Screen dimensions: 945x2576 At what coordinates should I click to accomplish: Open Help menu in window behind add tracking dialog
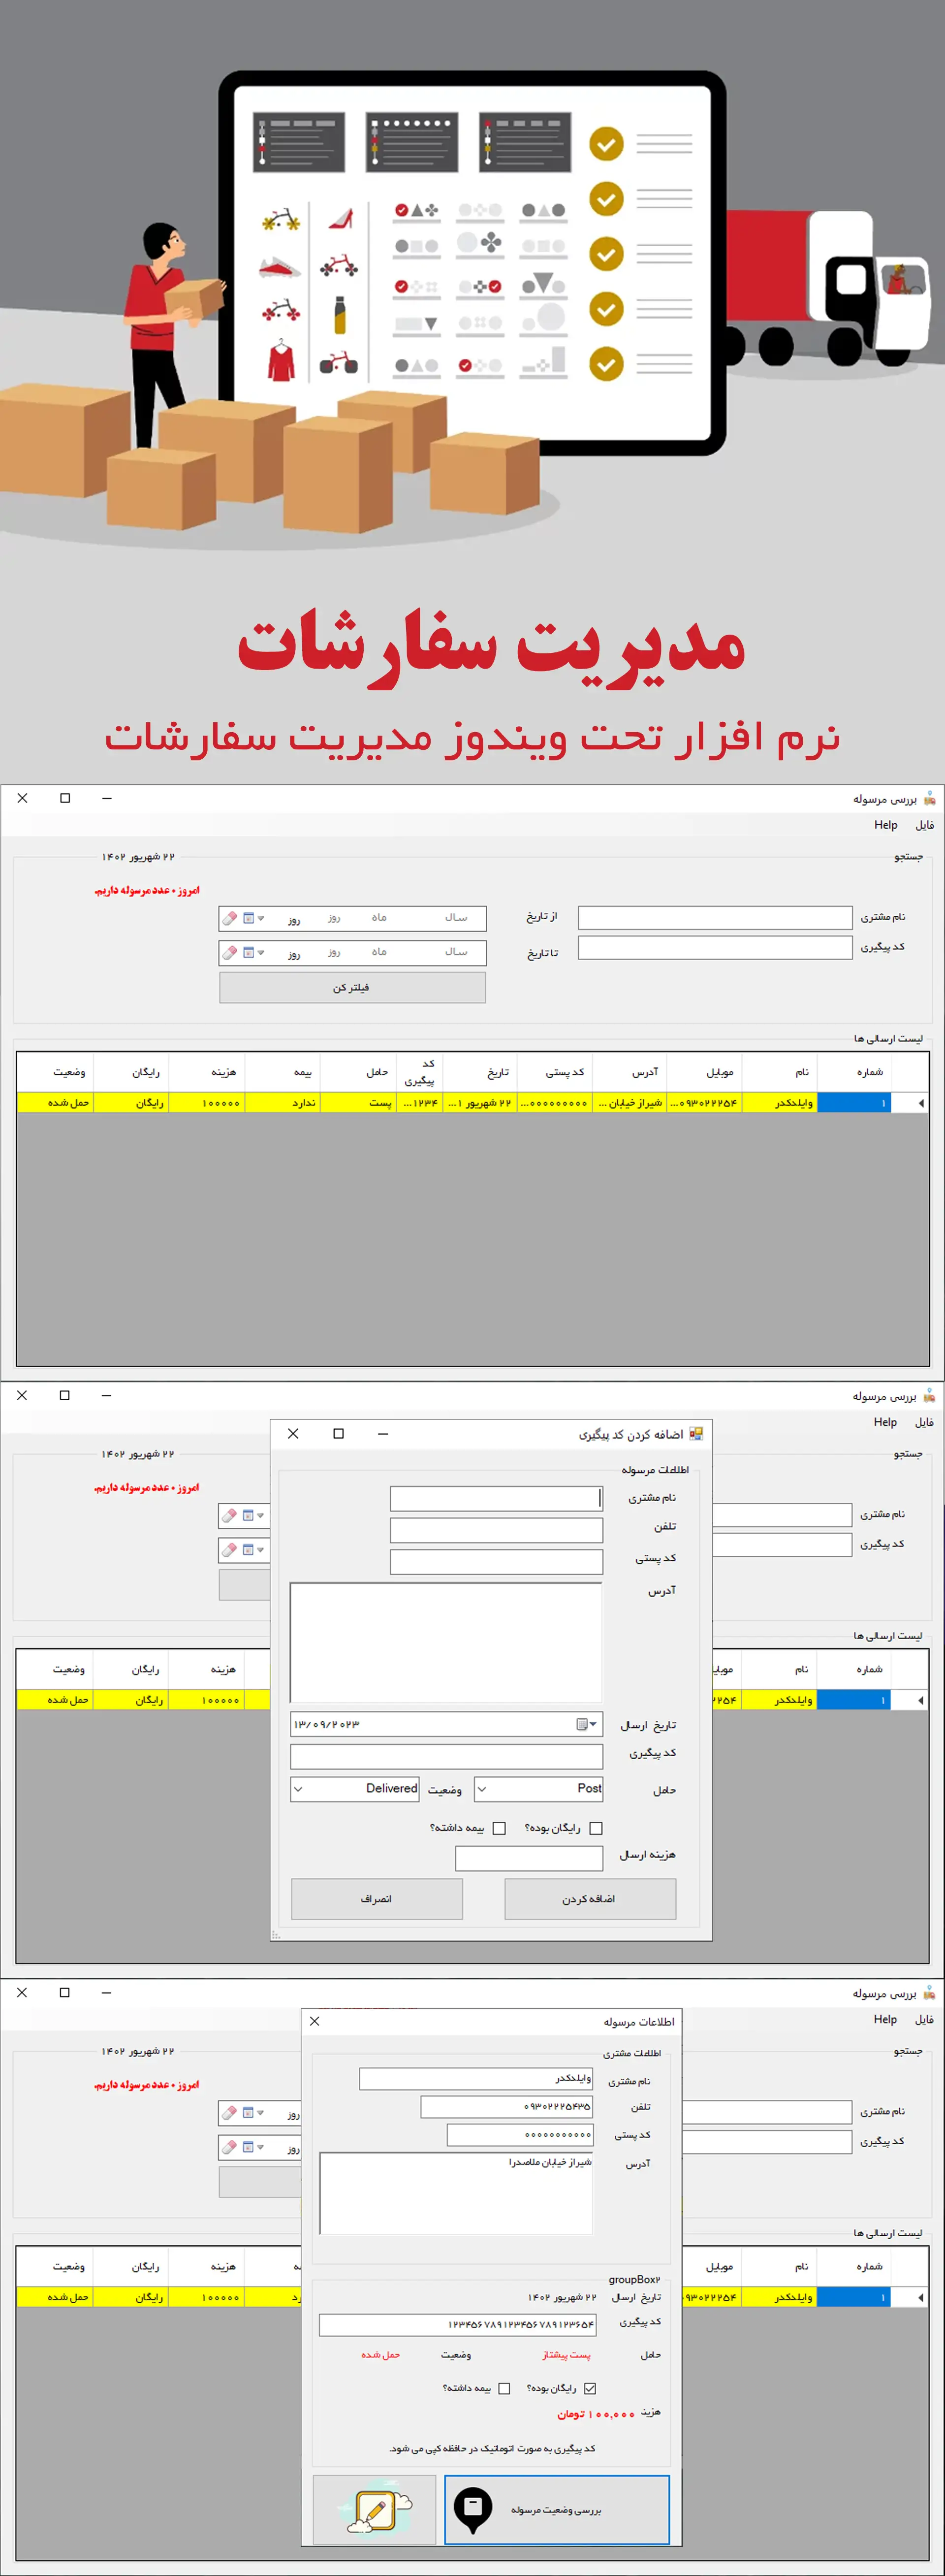point(886,1422)
